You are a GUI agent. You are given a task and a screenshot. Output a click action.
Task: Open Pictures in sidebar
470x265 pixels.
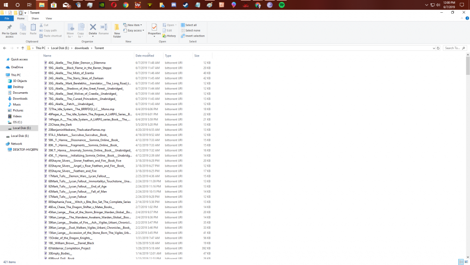tap(18, 111)
